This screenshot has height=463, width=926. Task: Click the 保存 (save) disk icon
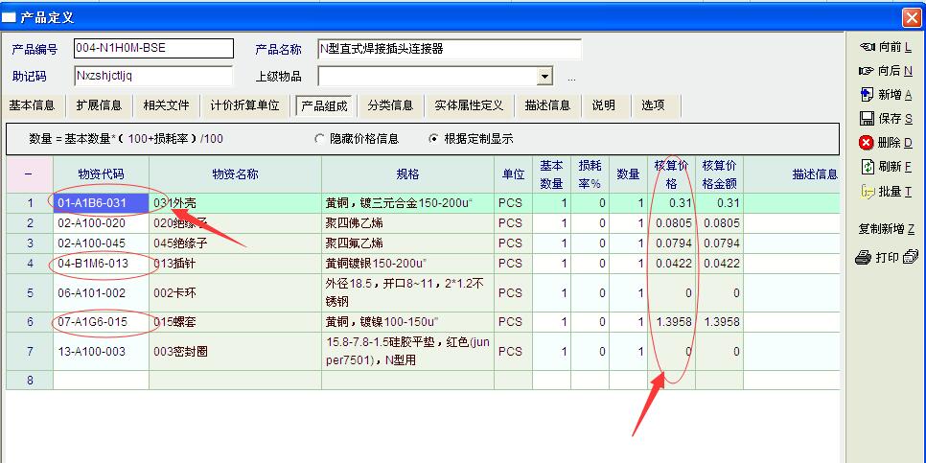point(867,118)
